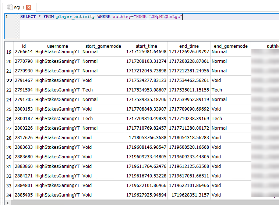Click id cell 2817626
The image size is (279, 205).
[24, 138]
